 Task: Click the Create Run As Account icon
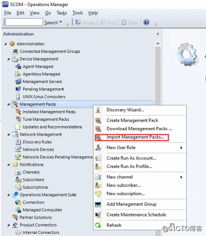point(98,158)
